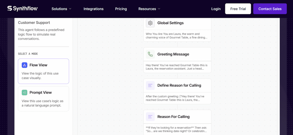Screen dimensions: 293x135
Task: Click the Login link
Action: (216, 9)
